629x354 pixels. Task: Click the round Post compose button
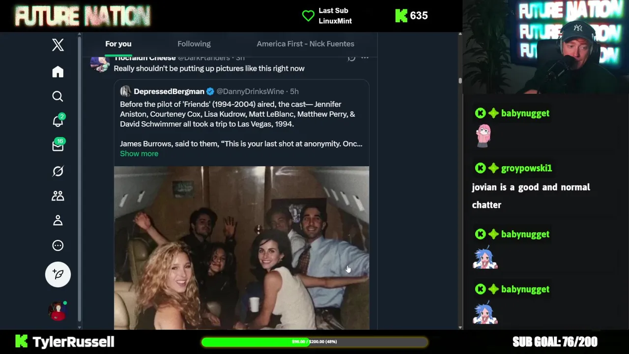pyautogui.click(x=58, y=274)
